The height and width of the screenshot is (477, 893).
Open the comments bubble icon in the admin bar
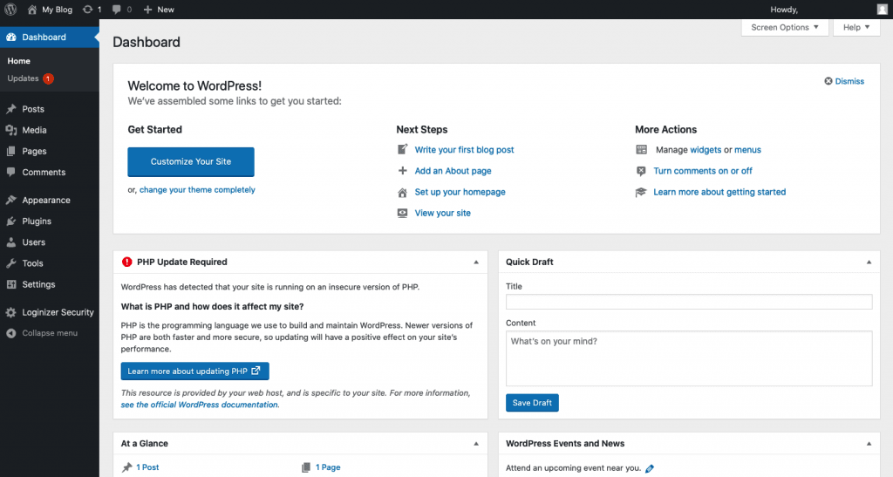coord(117,9)
